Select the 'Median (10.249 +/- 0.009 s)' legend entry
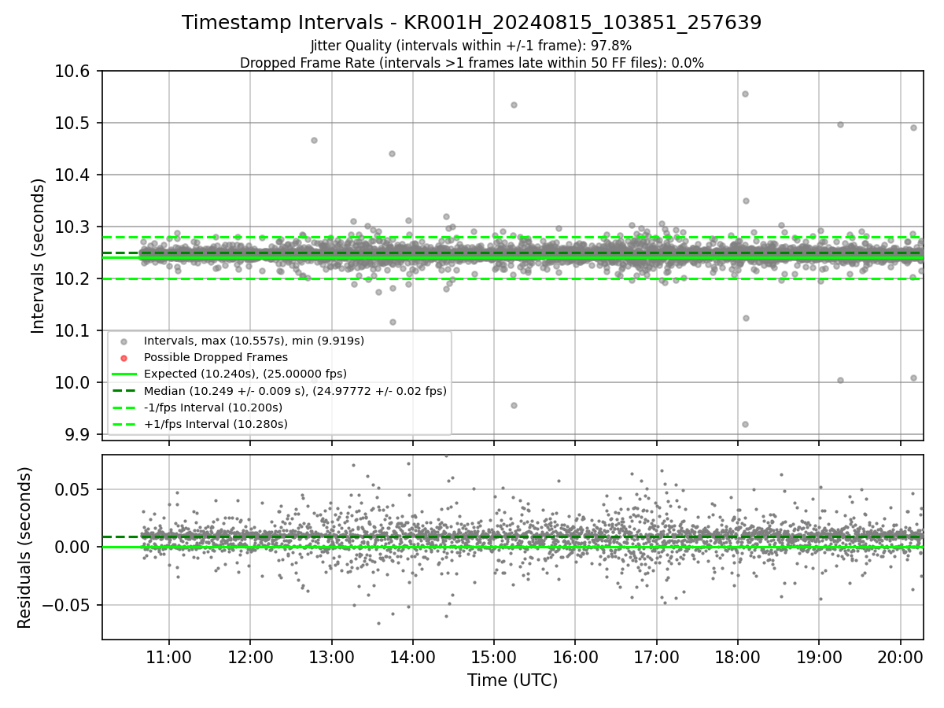The width and height of the screenshot is (944, 708). [x=295, y=390]
